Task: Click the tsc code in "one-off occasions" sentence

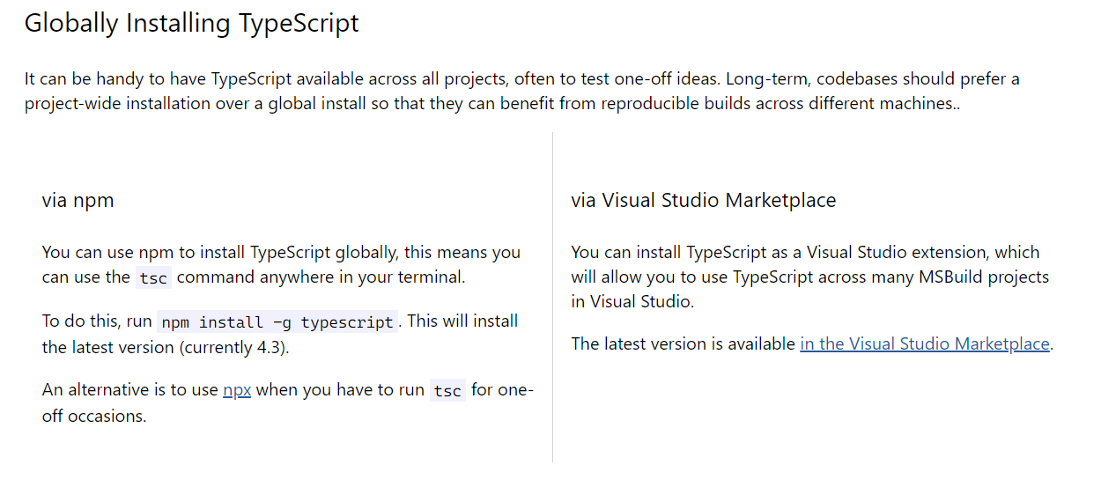Action: click(x=447, y=390)
